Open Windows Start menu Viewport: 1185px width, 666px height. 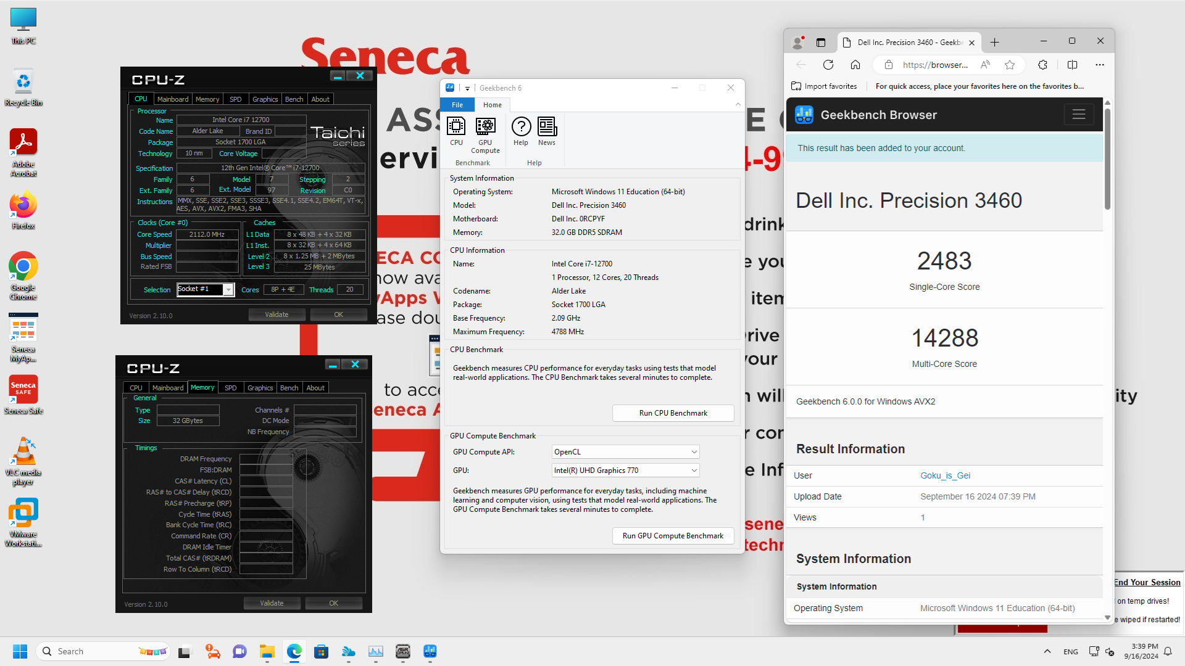pyautogui.click(x=20, y=651)
